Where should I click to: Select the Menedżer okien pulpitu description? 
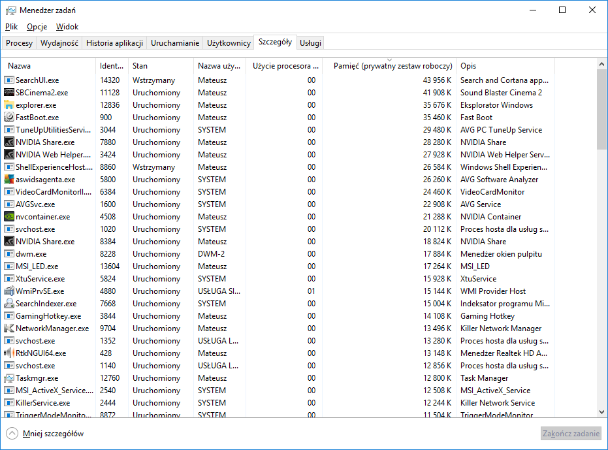(x=501, y=254)
